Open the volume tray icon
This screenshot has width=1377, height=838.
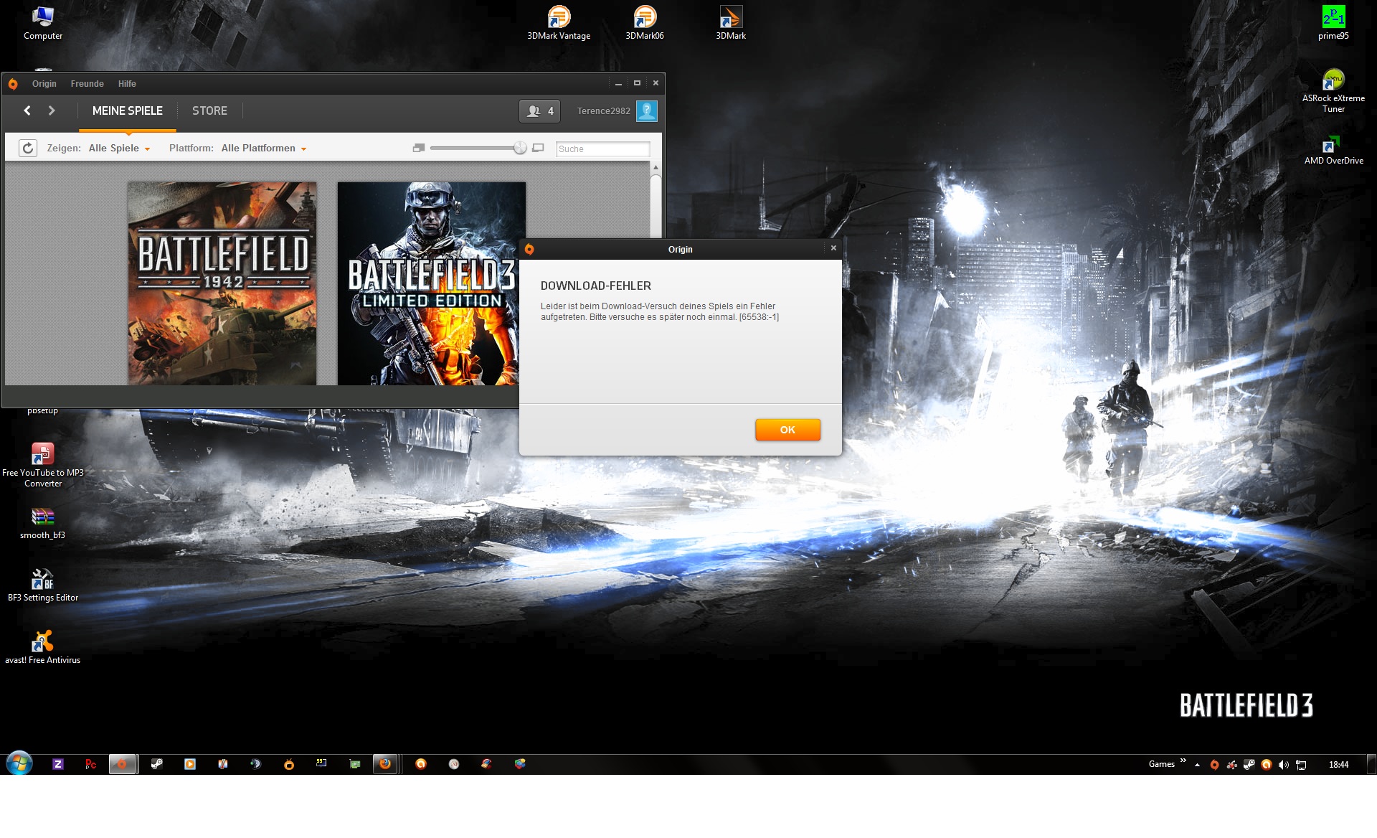(x=1284, y=765)
